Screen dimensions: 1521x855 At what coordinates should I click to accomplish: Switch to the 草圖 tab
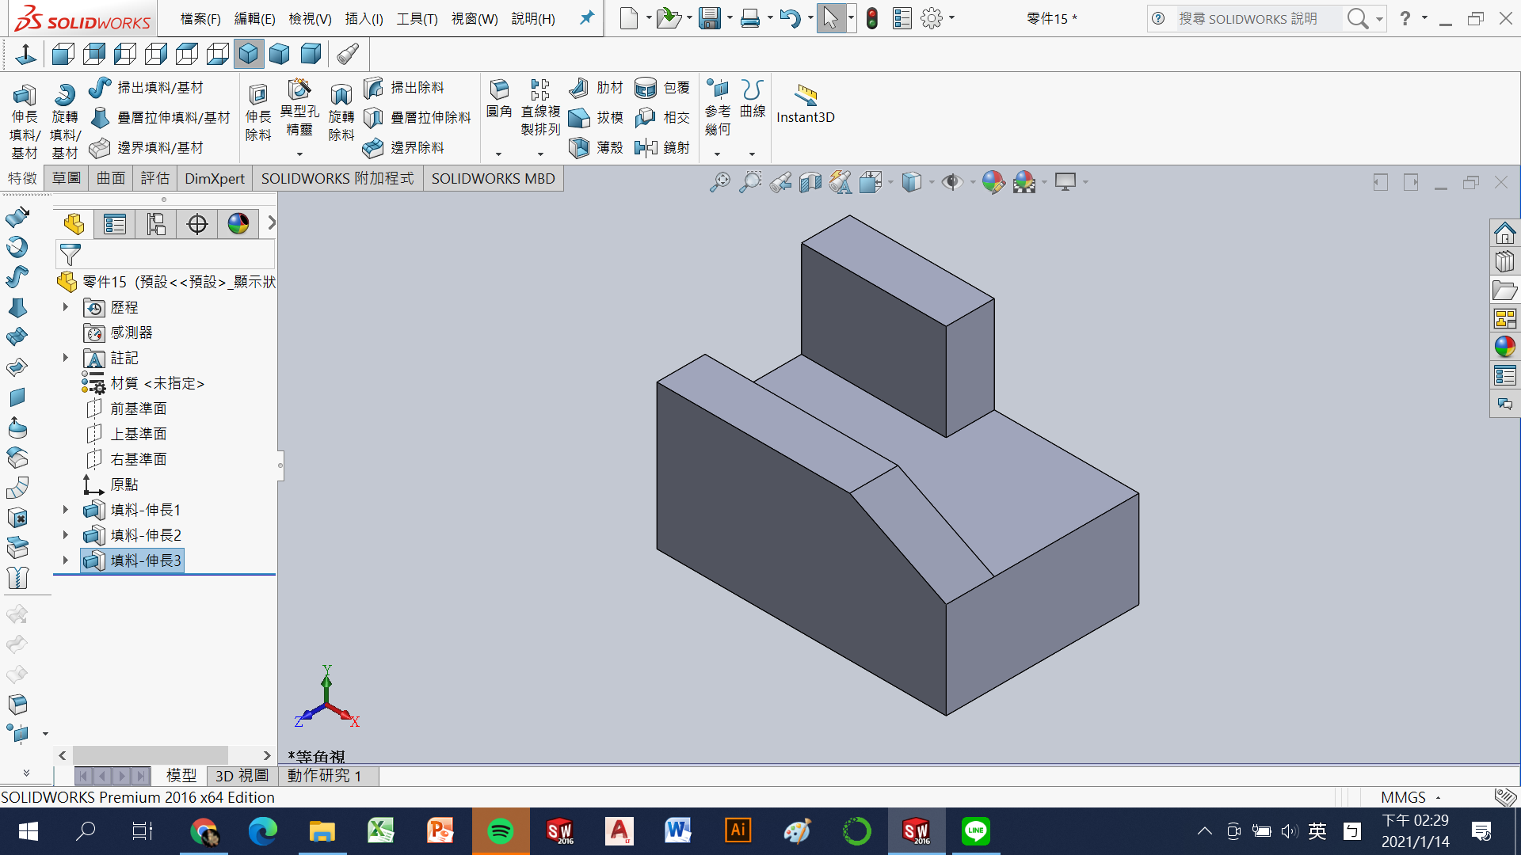(67, 179)
